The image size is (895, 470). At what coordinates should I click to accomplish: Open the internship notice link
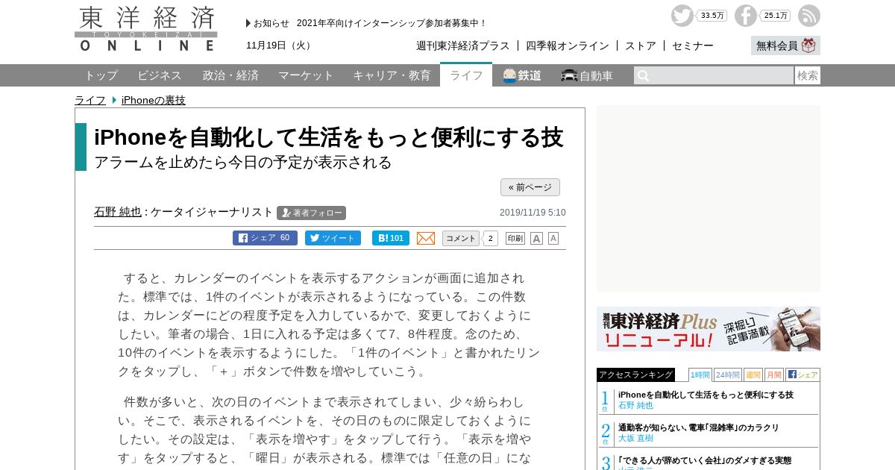(x=392, y=23)
